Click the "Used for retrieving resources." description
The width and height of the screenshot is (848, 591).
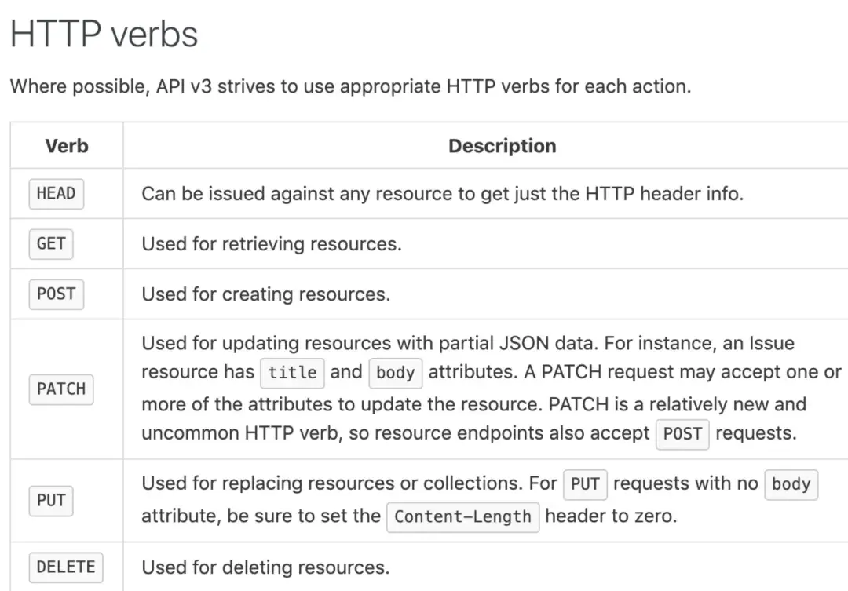pos(271,244)
